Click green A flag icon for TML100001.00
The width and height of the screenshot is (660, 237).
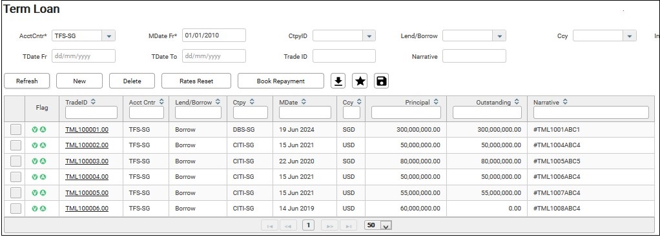click(43, 130)
